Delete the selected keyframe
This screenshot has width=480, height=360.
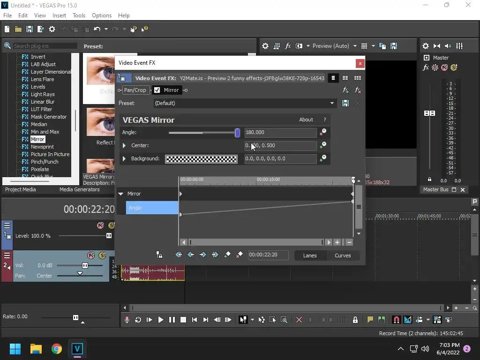240,255
